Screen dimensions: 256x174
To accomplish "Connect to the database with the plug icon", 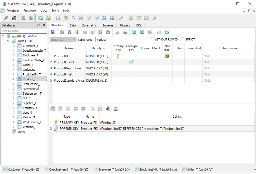I will (x=6, y=18).
